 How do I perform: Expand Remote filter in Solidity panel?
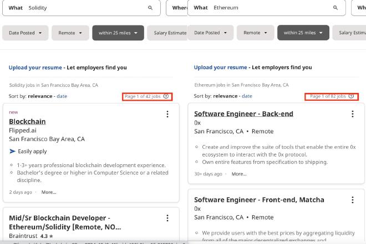coord(70,33)
